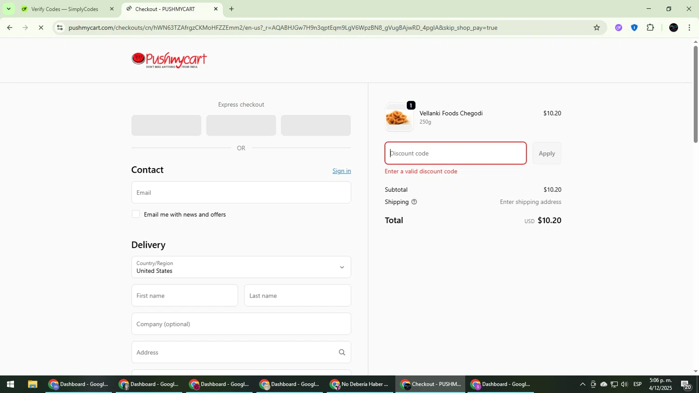
Task: Open Checkout PUSHM taskbar window
Action: (431, 385)
